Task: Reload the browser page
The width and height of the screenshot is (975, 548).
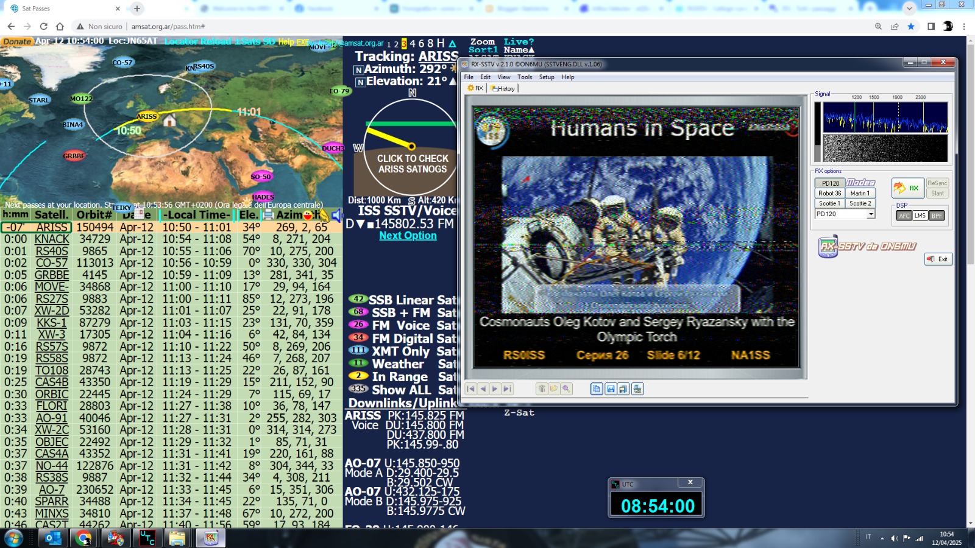Action: click(43, 26)
